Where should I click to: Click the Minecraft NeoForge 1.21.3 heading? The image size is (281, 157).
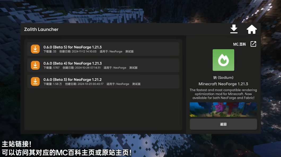[223, 84]
